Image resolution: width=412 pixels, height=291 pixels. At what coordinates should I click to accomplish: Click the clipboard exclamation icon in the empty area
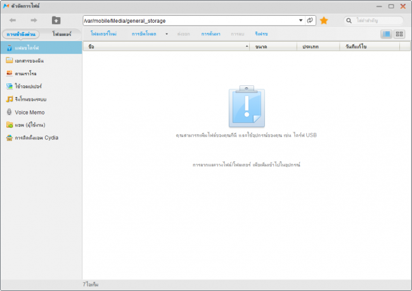point(247,106)
